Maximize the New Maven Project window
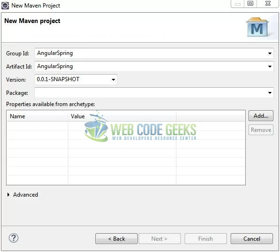 coord(250,4)
